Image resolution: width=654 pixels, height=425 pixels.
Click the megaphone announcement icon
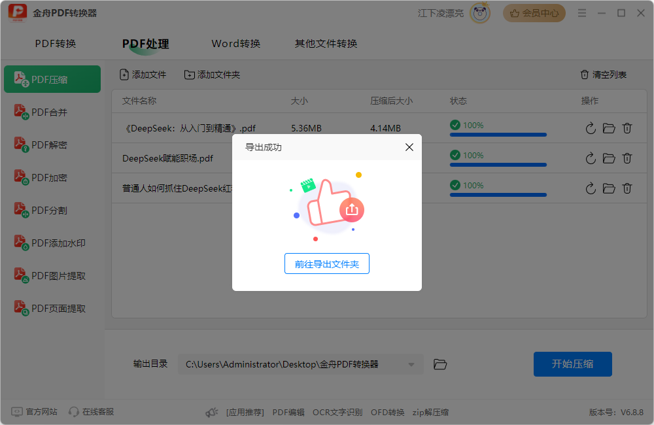pyautogui.click(x=212, y=413)
